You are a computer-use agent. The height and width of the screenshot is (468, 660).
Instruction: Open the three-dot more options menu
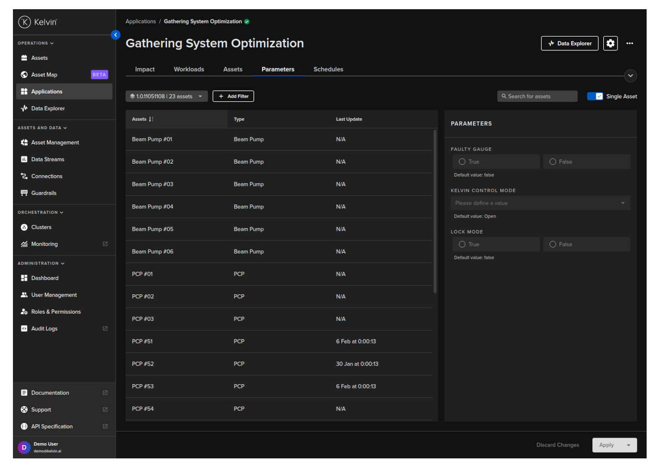[630, 43]
